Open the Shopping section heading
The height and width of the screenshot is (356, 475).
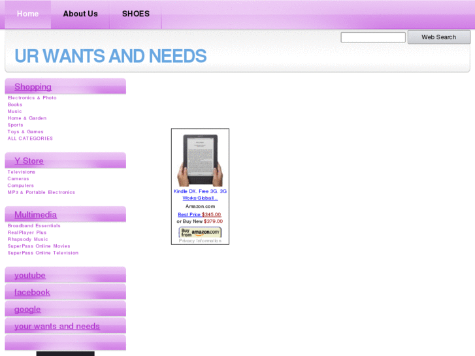click(33, 87)
